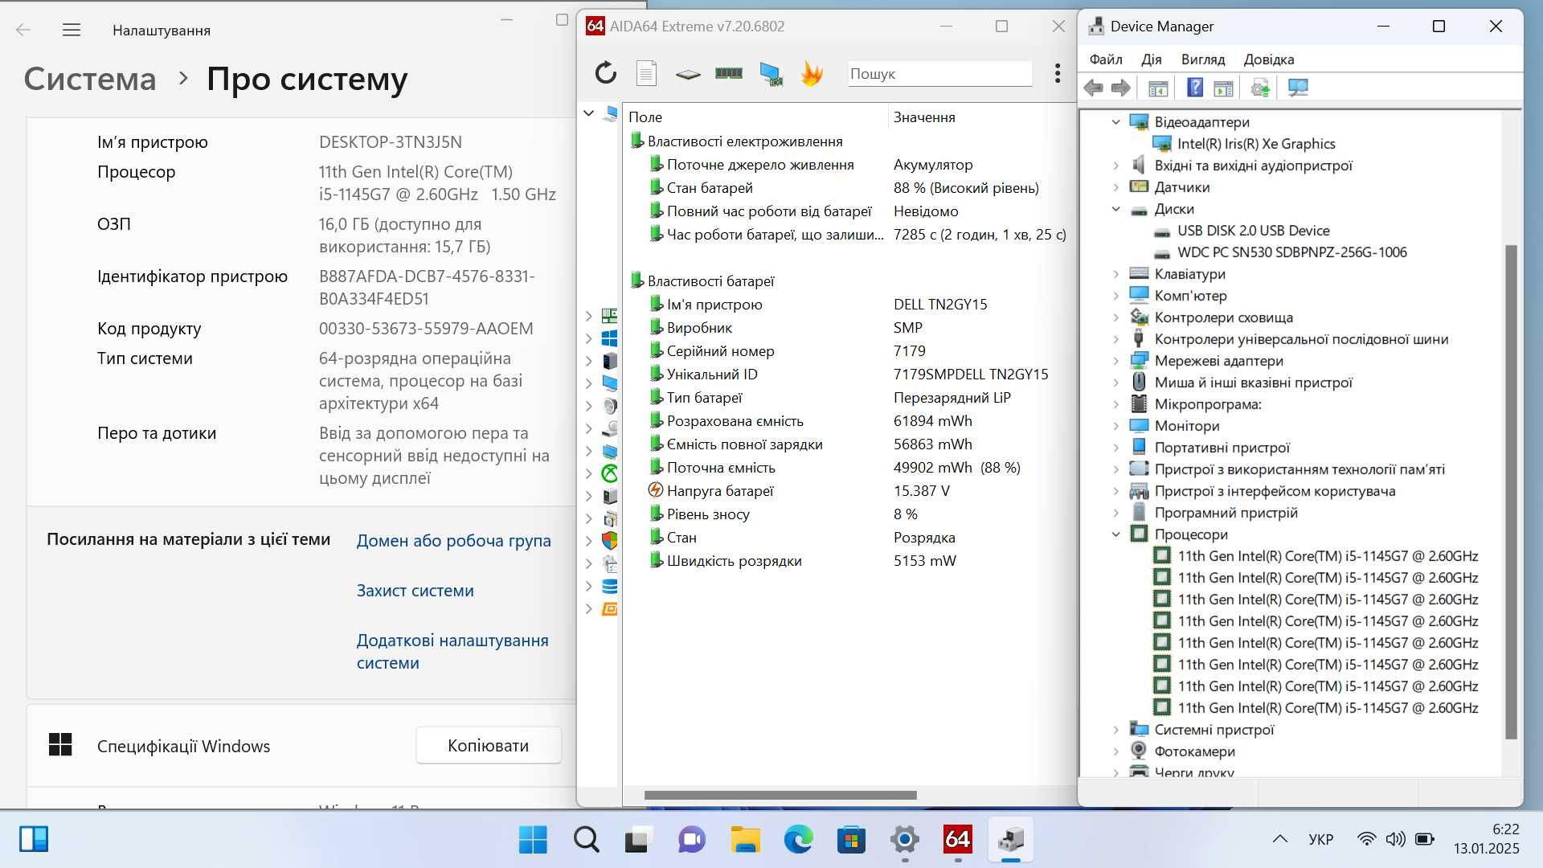Select Intel(R) Iris(R) Xe Graphics device
Image resolution: width=1543 pixels, height=868 pixels.
[1255, 144]
